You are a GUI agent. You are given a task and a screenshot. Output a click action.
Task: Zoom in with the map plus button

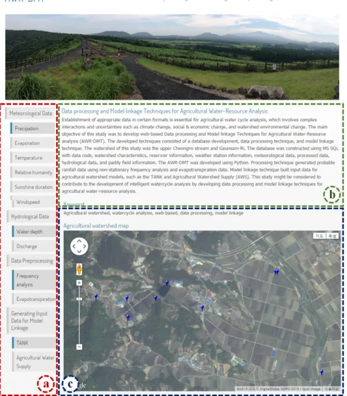[x=79, y=283]
